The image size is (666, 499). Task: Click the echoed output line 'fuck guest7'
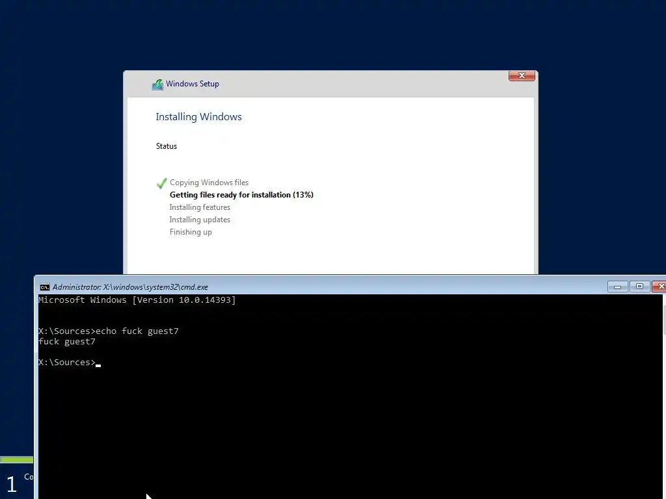pyautogui.click(x=67, y=342)
